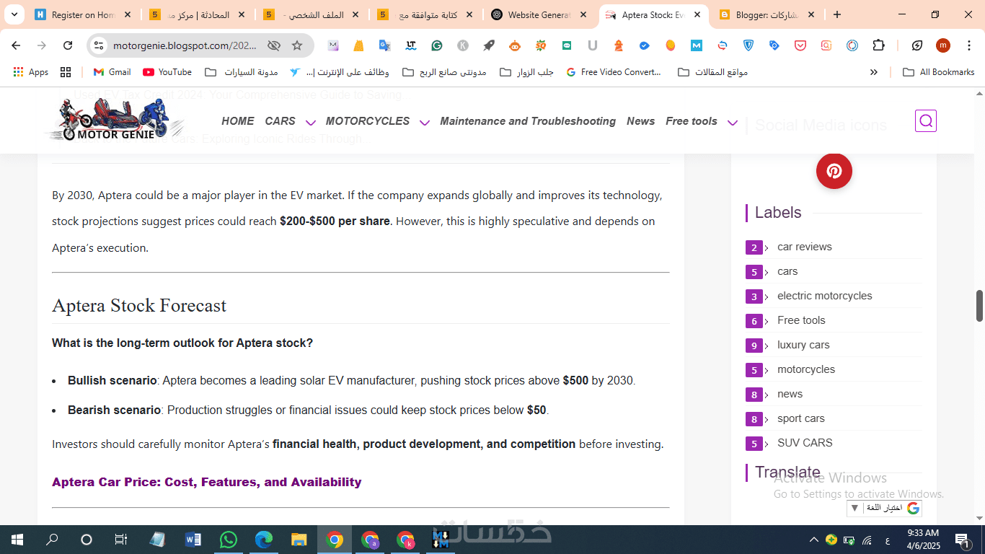Image resolution: width=985 pixels, height=554 pixels.
Task: Open the Free tools label
Action: [x=801, y=320]
